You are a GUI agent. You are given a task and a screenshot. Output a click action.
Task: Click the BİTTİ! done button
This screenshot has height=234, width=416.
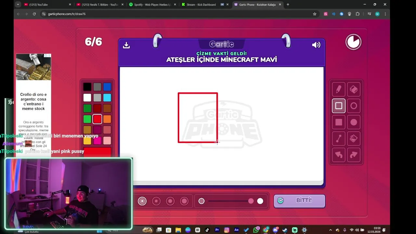click(299, 201)
